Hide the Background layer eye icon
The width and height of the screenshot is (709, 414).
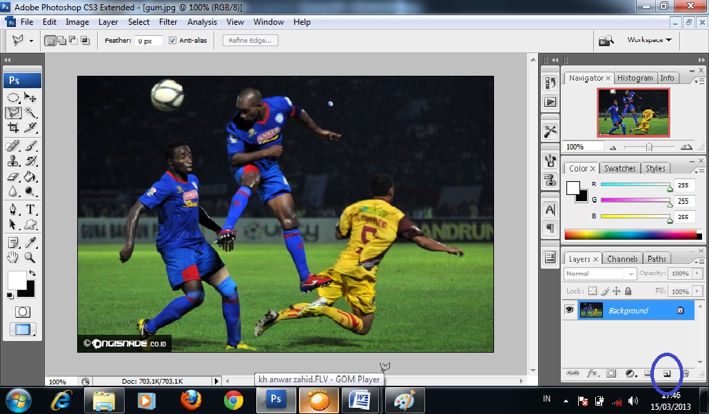click(x=569, y=310)
